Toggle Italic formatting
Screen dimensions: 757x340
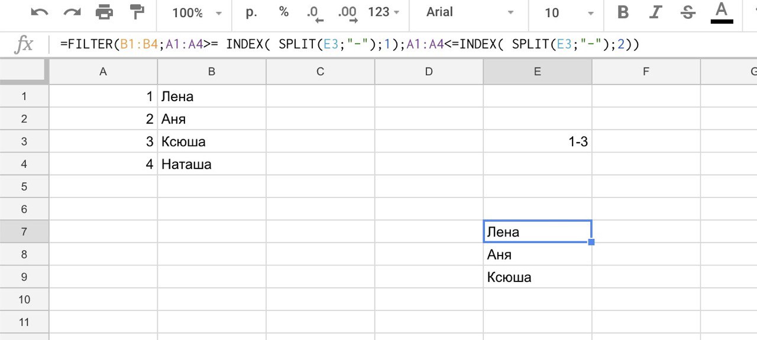click(655, 12)
